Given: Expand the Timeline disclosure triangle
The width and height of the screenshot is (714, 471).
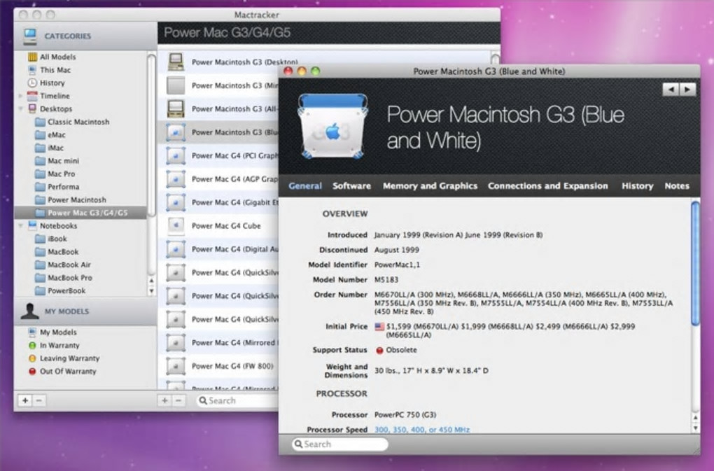Looking at the screenshot, I should 20,96.
